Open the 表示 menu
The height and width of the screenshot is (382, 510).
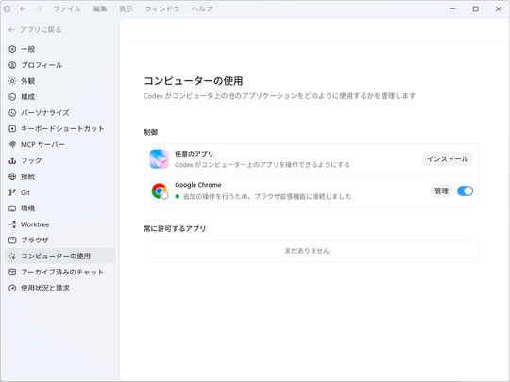point(126,8)
